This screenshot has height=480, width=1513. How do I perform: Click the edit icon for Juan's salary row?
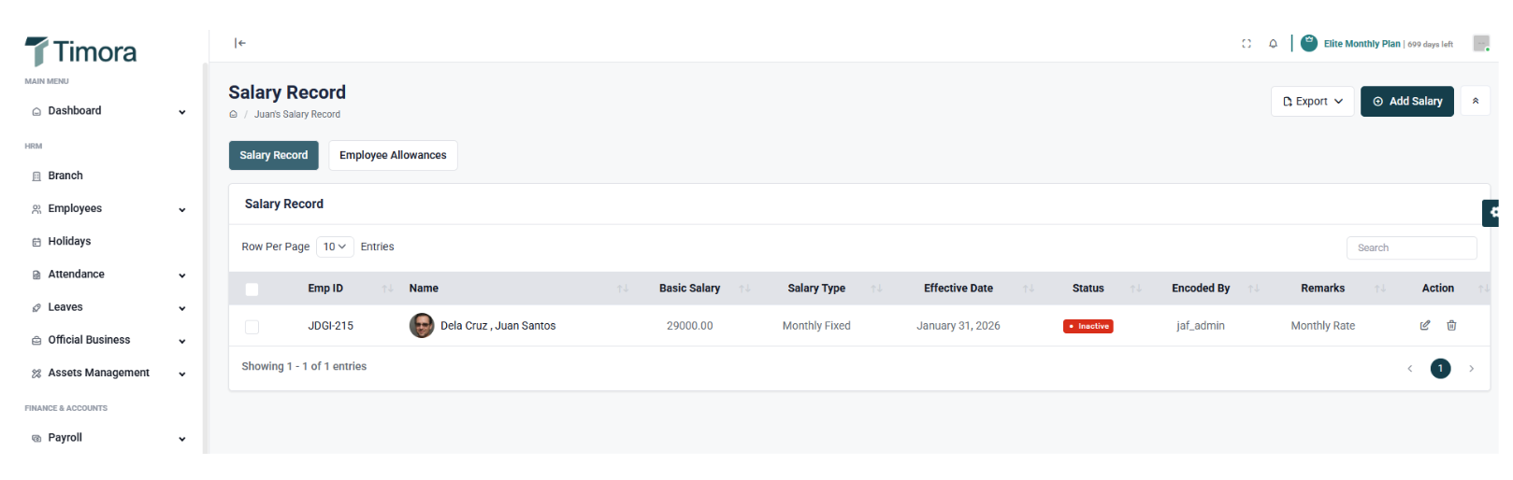point(1424,326)
